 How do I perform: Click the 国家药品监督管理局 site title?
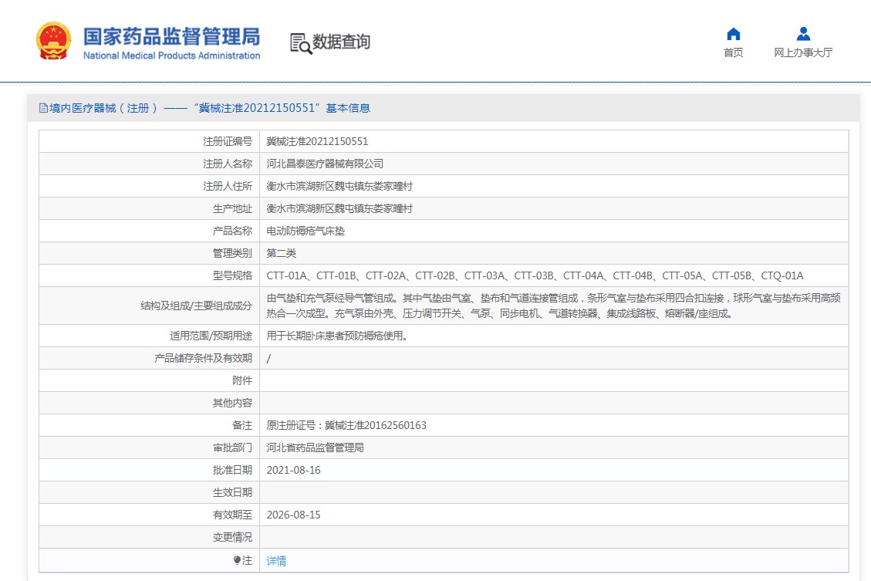tap(171, 37)
